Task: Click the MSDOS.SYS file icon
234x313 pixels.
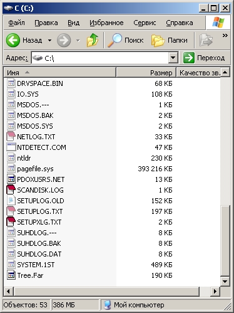Action: [x=11, y=126]
